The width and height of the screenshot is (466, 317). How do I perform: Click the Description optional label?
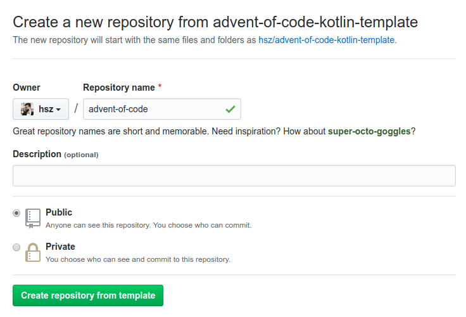[56, 154]
